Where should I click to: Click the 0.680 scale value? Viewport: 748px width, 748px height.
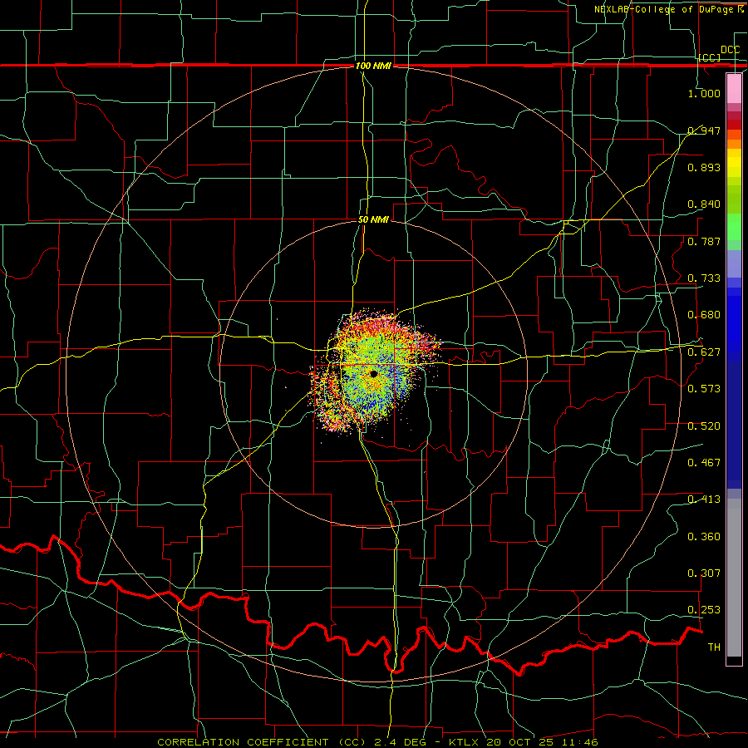pos(704,314)
